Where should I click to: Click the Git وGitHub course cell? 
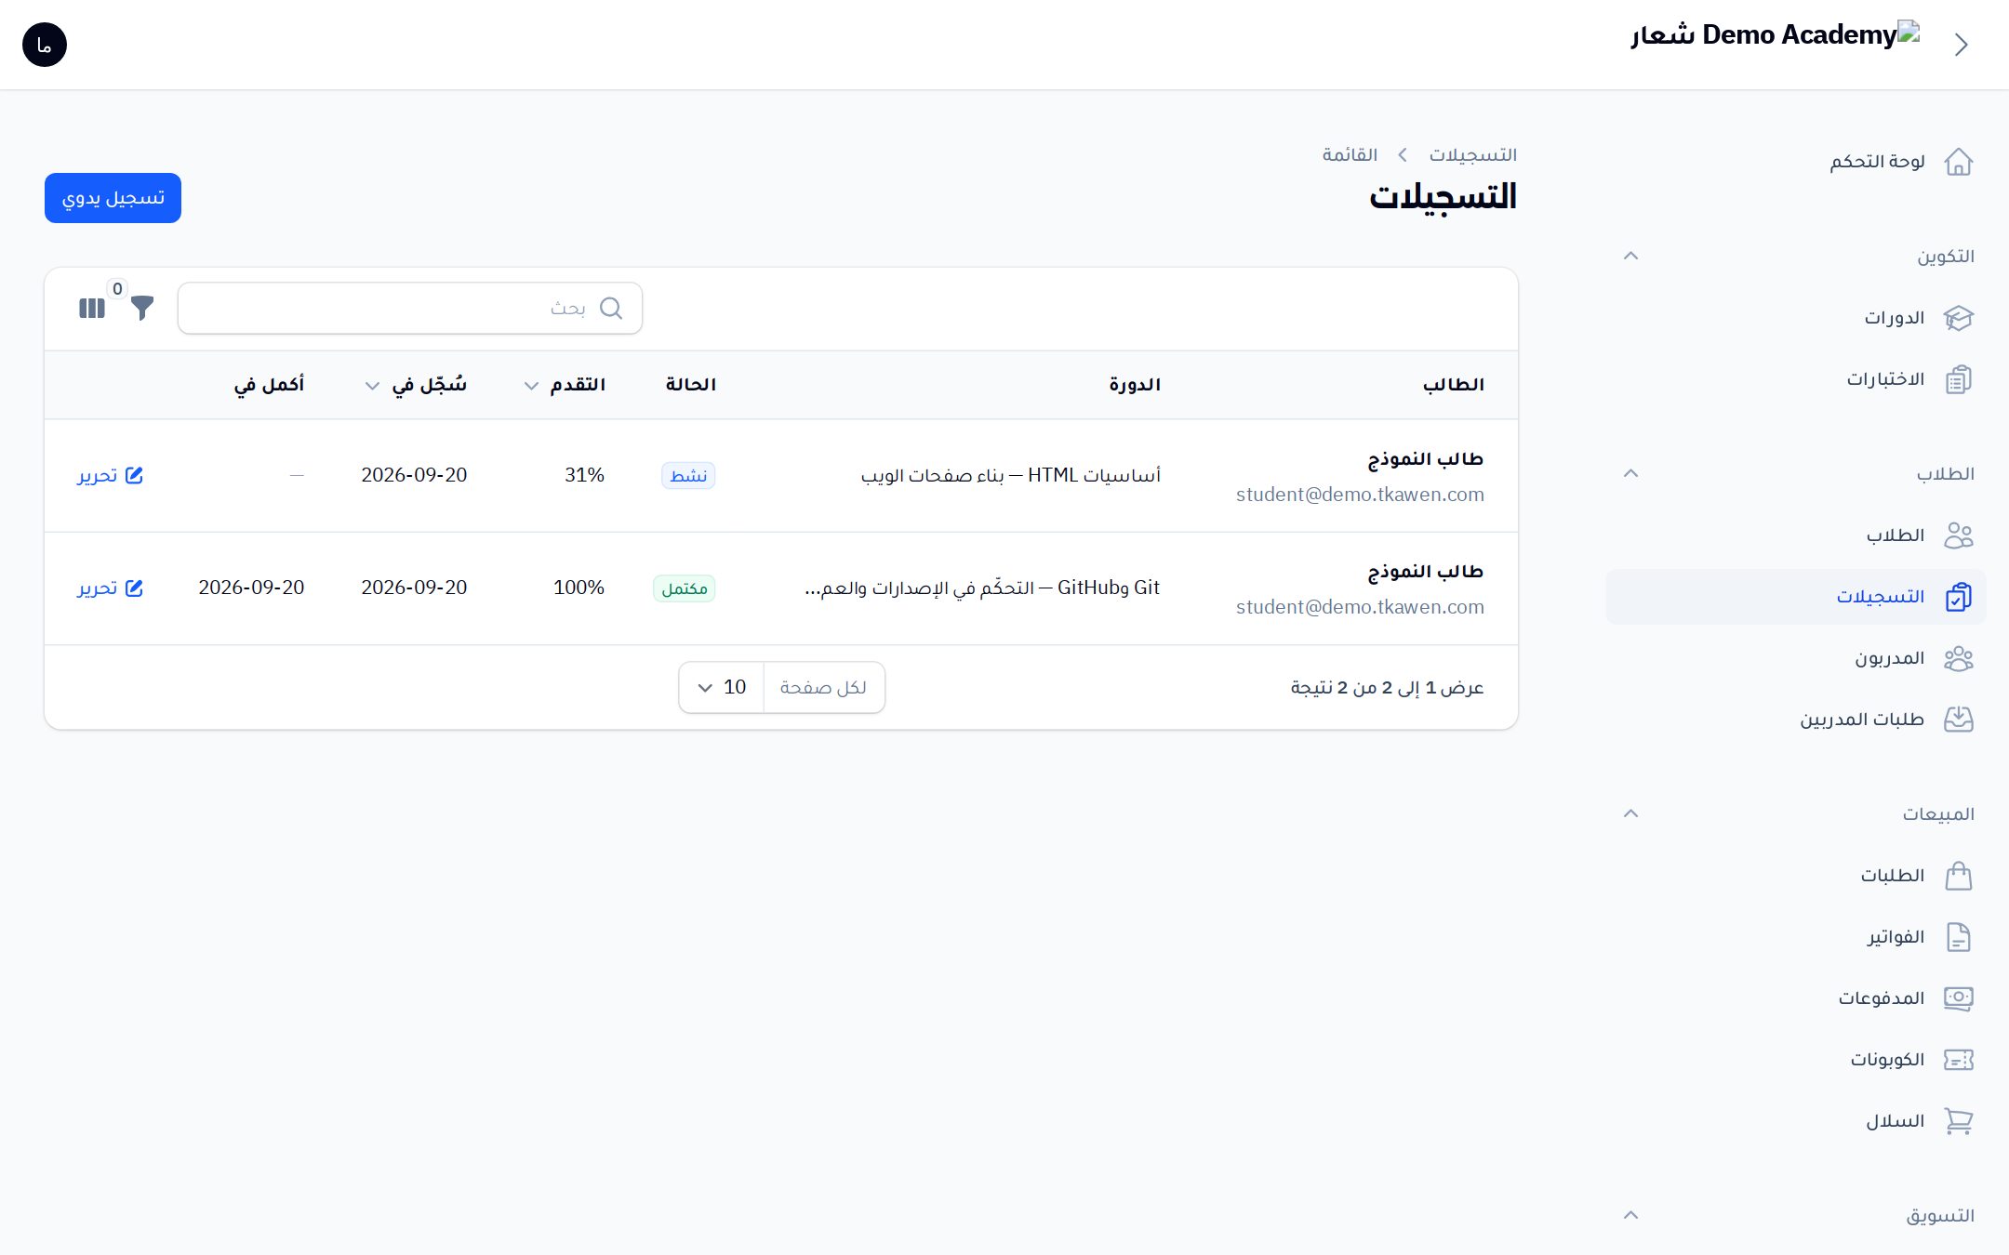click(x=982, y=588)
